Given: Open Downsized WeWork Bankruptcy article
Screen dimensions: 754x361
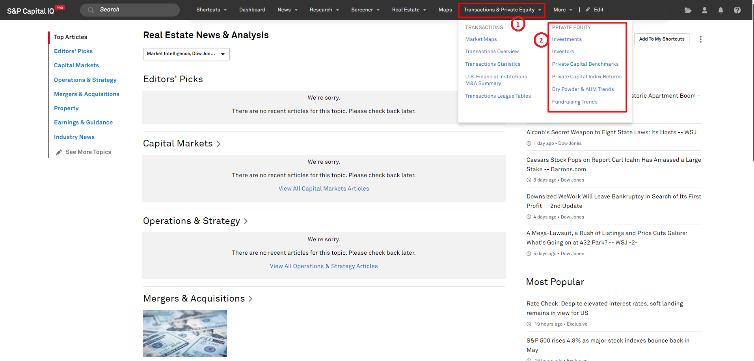Looking at the screenshot, I should [614, 201].
